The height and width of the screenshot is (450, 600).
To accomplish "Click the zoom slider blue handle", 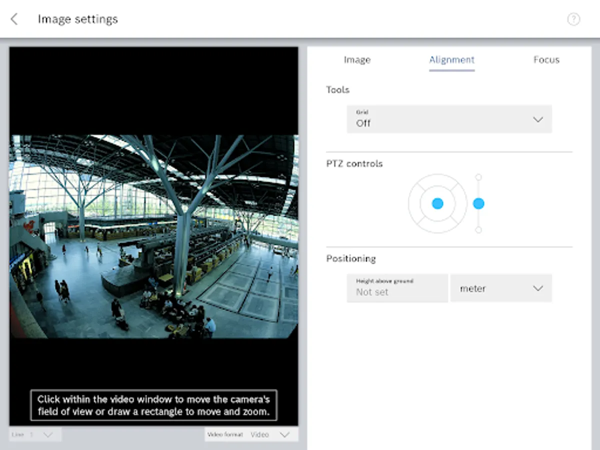I will (478, 203).
